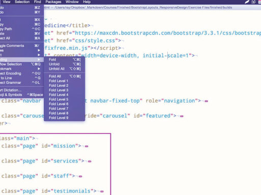This screenshot has width=261, height=195.
Task: Choose Fold Level 7
Action: pyautogui.click(x=64, y=109)
